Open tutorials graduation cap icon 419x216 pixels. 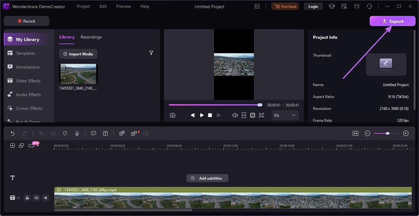pyautogui.click(x=332, y=6)
